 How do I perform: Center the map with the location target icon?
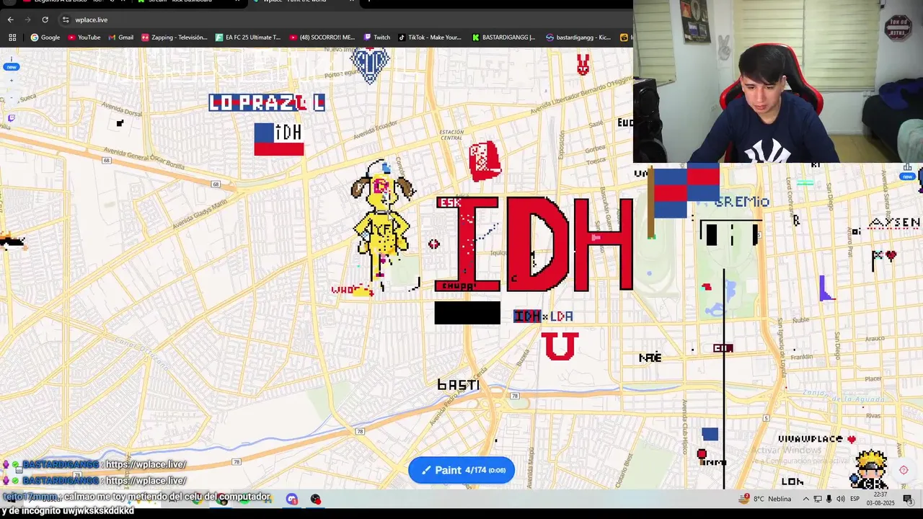(x=904, y=470)
